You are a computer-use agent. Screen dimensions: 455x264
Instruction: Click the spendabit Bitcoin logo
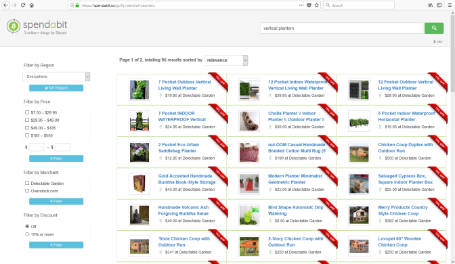tap(14, 26)
